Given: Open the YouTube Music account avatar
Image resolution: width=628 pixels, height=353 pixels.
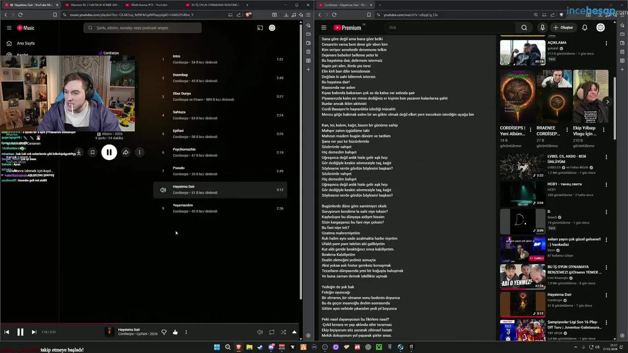Looking at the screenshot, I should pos(272,28).
